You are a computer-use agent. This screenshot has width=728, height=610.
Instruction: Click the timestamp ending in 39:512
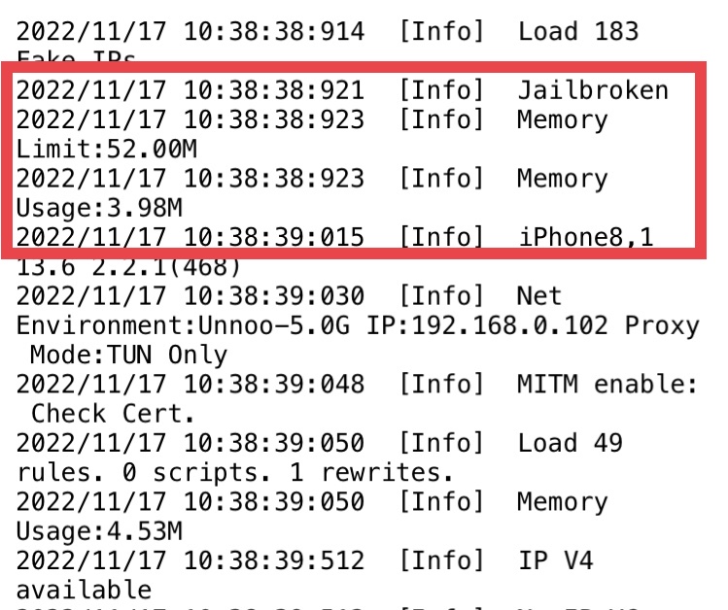(191, 560)
